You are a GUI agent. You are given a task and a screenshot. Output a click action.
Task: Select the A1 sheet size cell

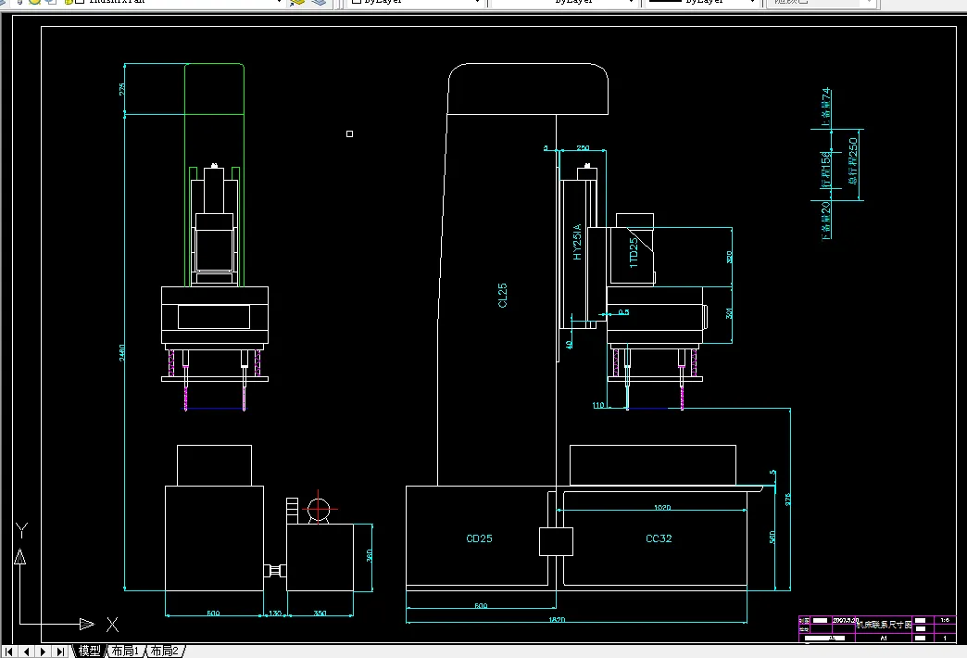884,638
